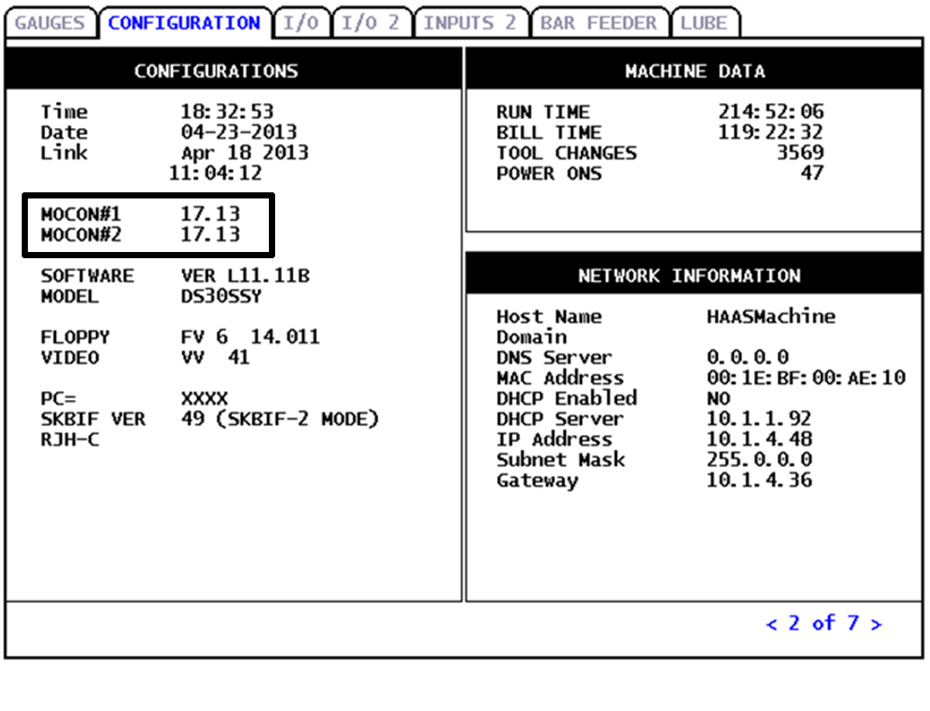The width and height of the screenshot is (930, 711).
Task: Click the Subnet Mask label
Action: pos(560,460)
